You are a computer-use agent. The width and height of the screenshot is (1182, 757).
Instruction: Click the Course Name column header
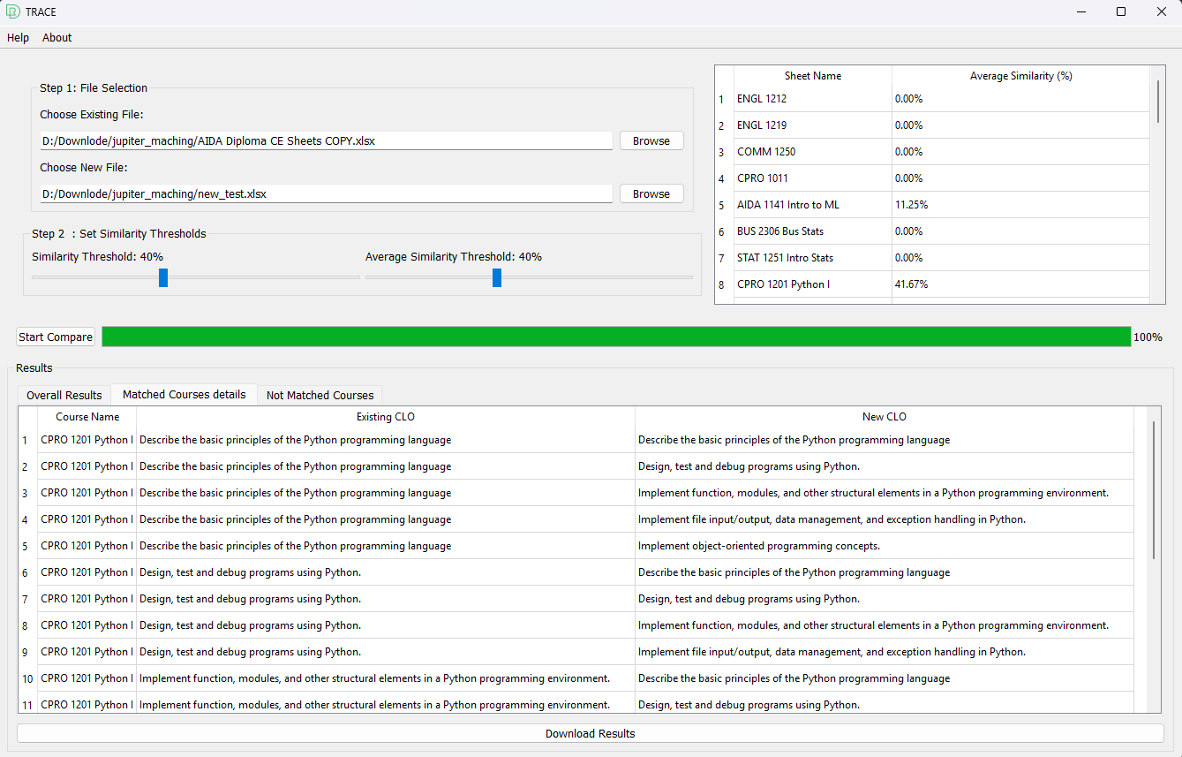click(87, 417)
